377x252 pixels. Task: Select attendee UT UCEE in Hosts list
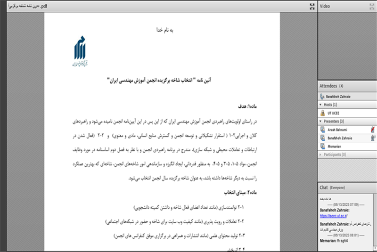[347, 113]
